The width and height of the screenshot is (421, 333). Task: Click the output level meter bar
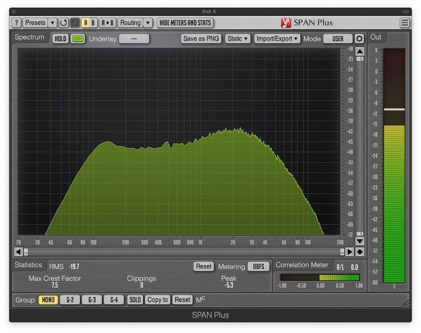click(394, 166)
